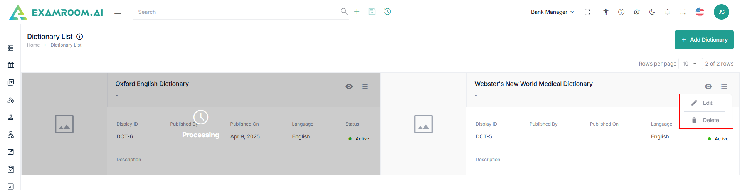Image resolution: width=740 pixels, height=190 pixels.
Task: Click the info icon next to Dictionary List
Action: [x=80, y=37]
